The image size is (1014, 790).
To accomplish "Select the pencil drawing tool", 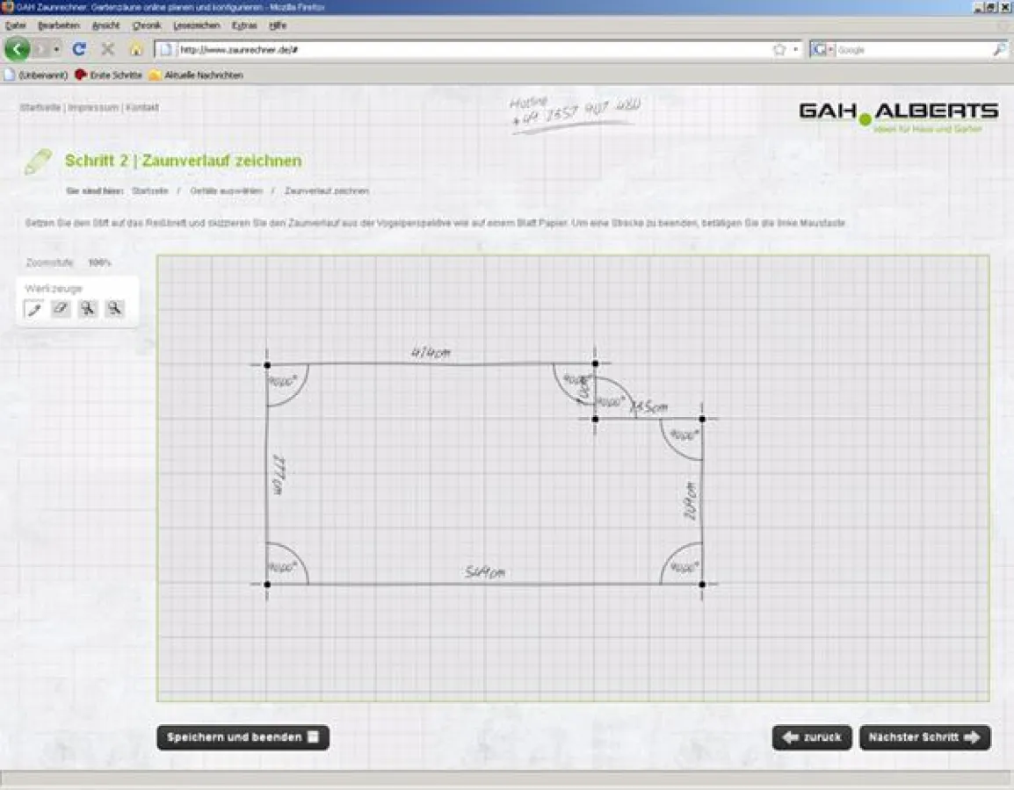I will (x=33, y=308).
